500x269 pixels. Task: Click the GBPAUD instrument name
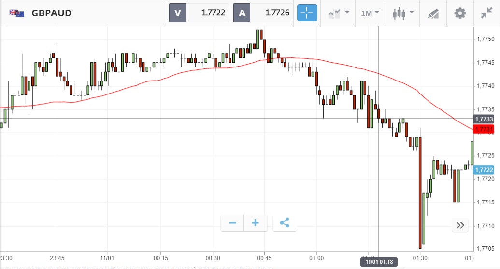point(52,13)
